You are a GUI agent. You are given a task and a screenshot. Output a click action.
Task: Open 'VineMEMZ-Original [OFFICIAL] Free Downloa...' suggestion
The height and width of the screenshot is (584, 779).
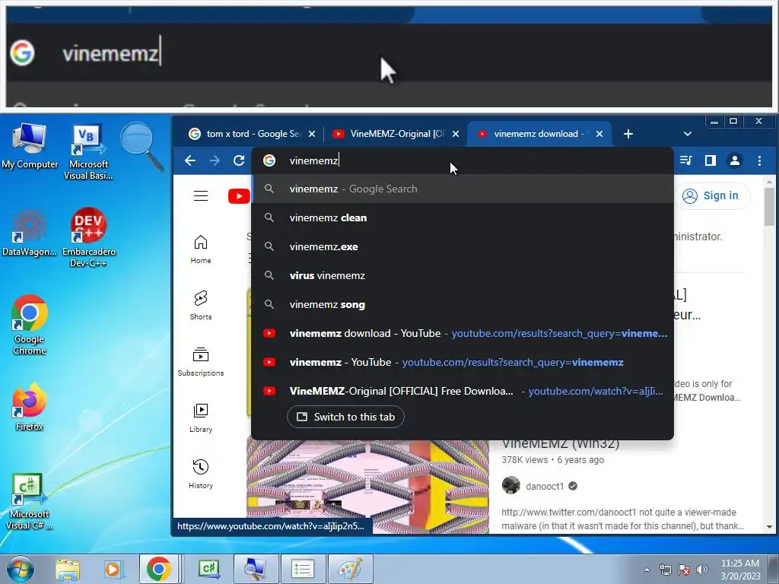click(x=462, y=391)
